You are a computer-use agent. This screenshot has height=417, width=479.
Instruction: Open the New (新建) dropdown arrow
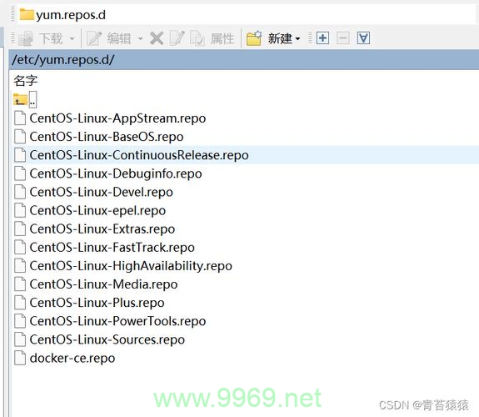pyautogui.click(x=298, y=39)
